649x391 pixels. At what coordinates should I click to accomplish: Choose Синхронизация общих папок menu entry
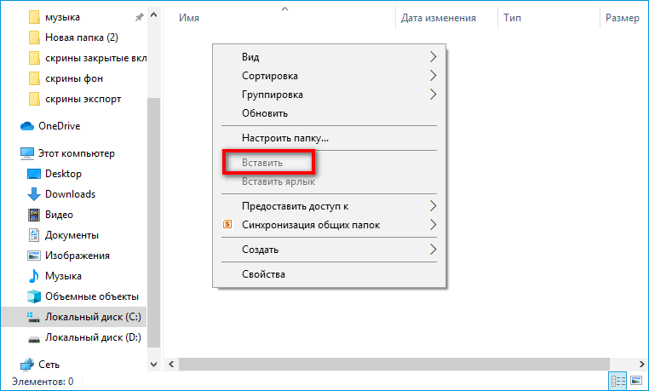pyautogui.click(x=329, y=225)
